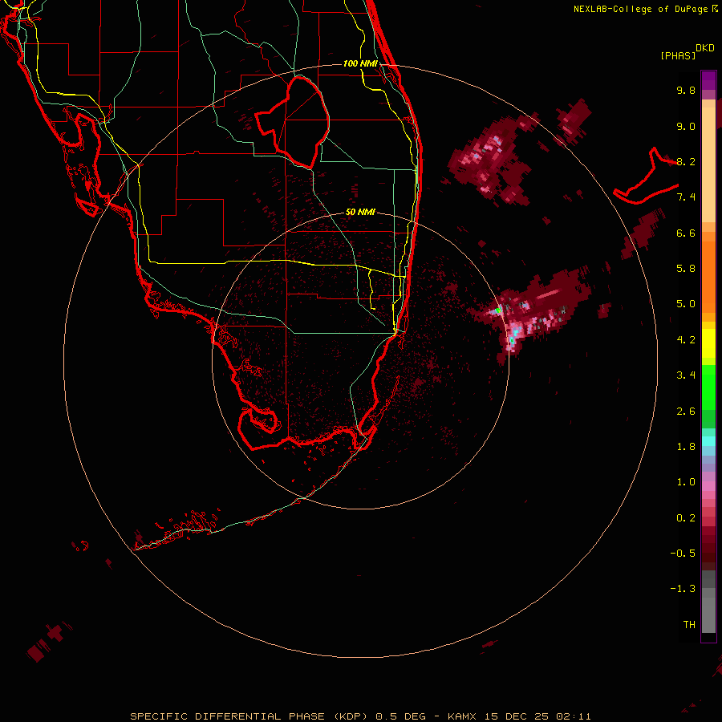Select the 0.2 scale value
Image resolution: width=722 pixels, height=722 pixels.
pyautogui.click(x=686, y=518)
